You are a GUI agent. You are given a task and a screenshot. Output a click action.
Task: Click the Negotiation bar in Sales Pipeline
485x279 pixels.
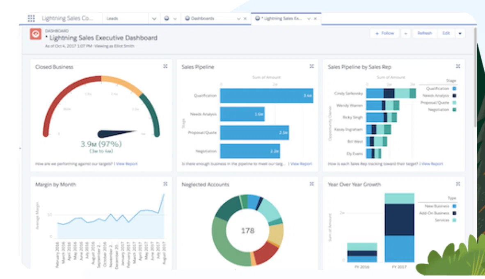click(x=250, y=151)
